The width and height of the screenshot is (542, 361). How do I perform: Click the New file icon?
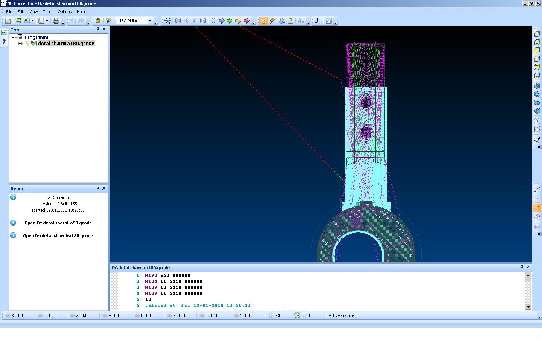coord(8,21)
